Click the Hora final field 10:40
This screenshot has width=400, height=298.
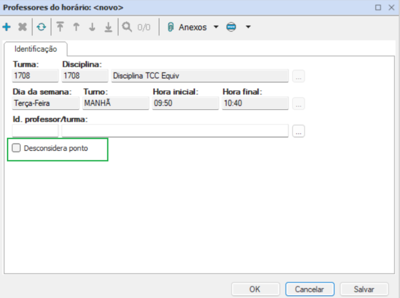point(255,103)
